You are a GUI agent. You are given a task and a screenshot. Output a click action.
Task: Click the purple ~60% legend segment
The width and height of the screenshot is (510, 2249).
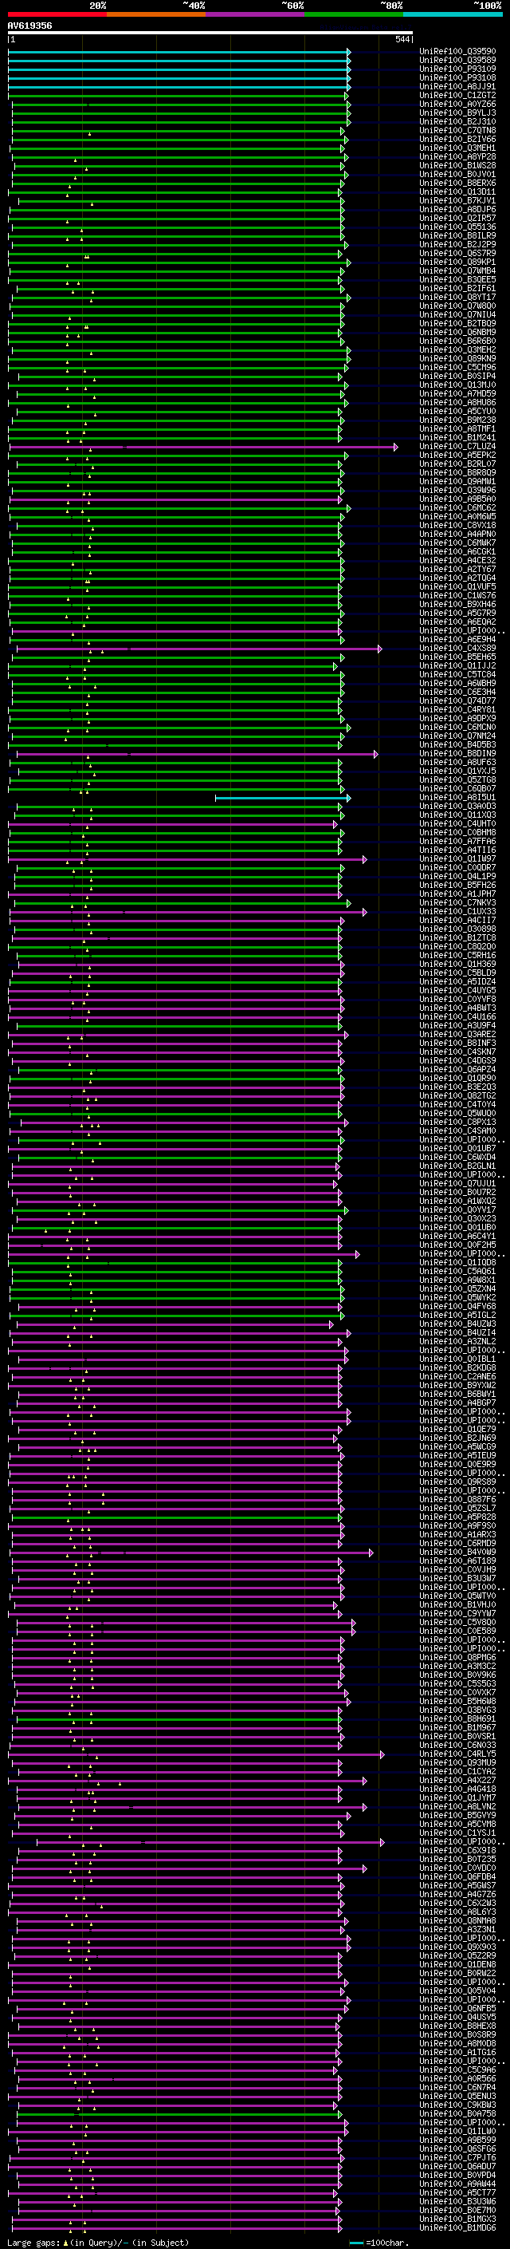tap(256, 14)
